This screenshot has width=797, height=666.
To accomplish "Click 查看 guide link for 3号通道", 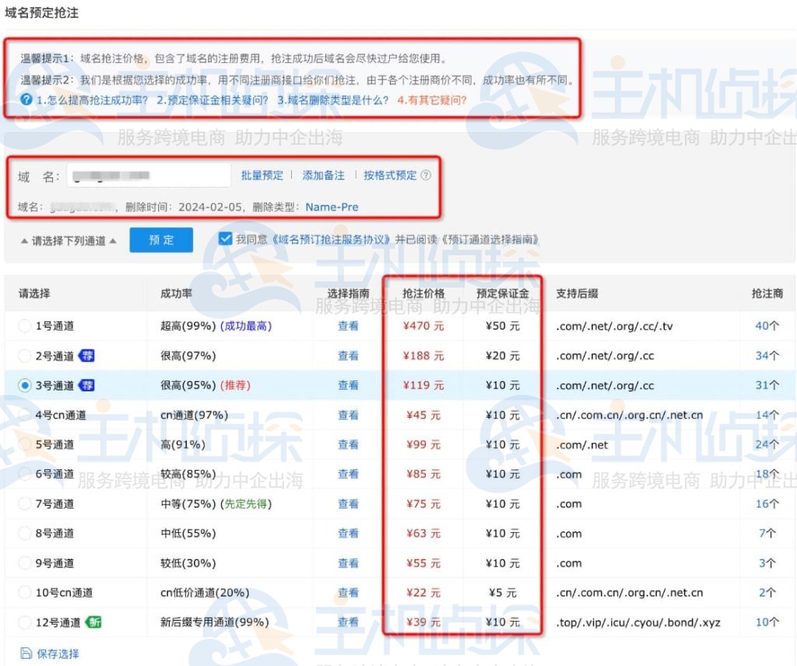I will click(x=348, y=386).
